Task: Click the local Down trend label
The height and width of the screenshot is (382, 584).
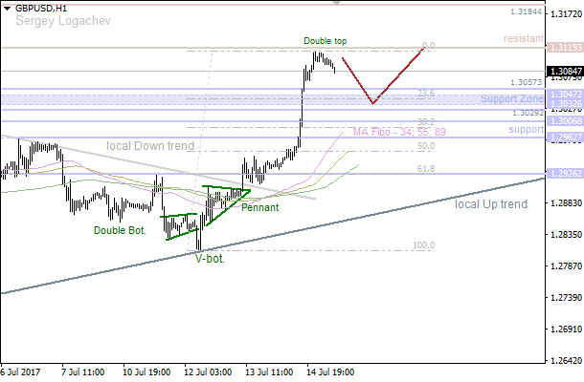Action: point(150,146)
